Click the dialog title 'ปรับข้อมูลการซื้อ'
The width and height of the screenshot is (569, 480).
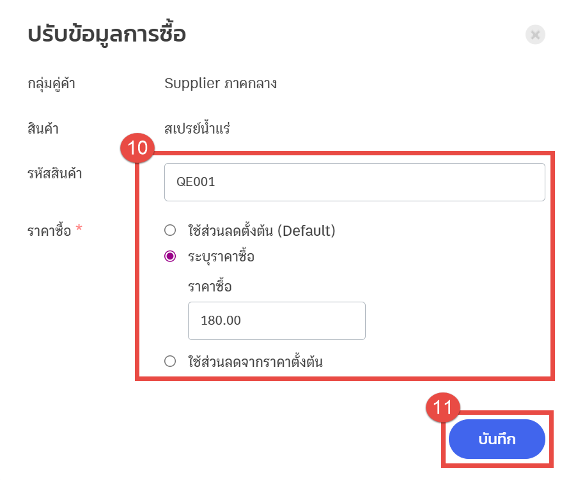click(x=107, y=35)
